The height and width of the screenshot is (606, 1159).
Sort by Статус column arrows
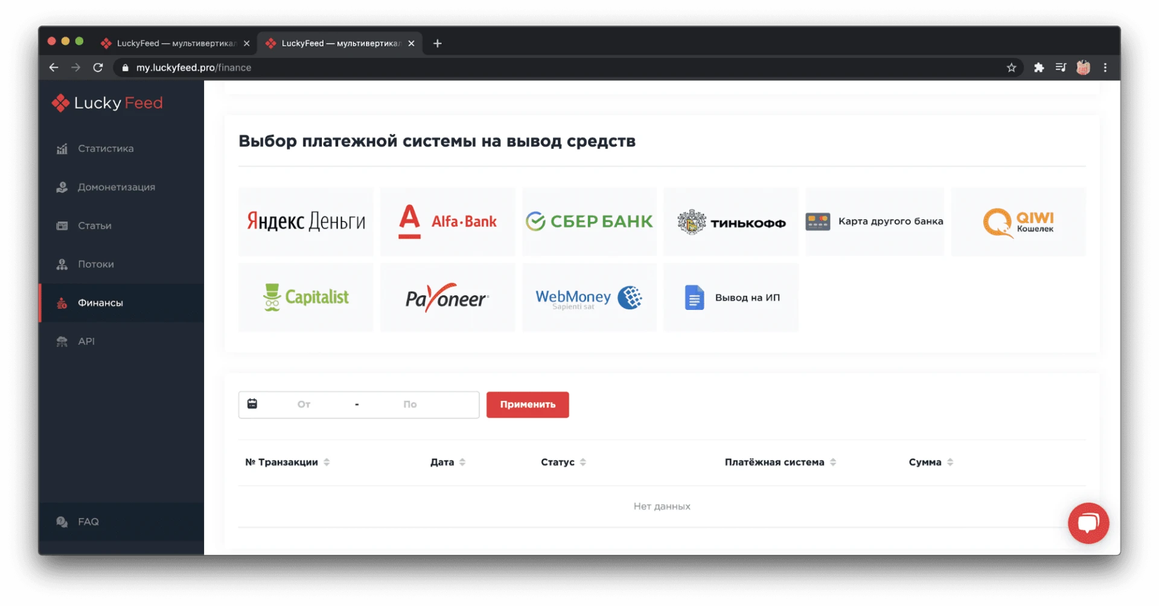click(583, 462)
